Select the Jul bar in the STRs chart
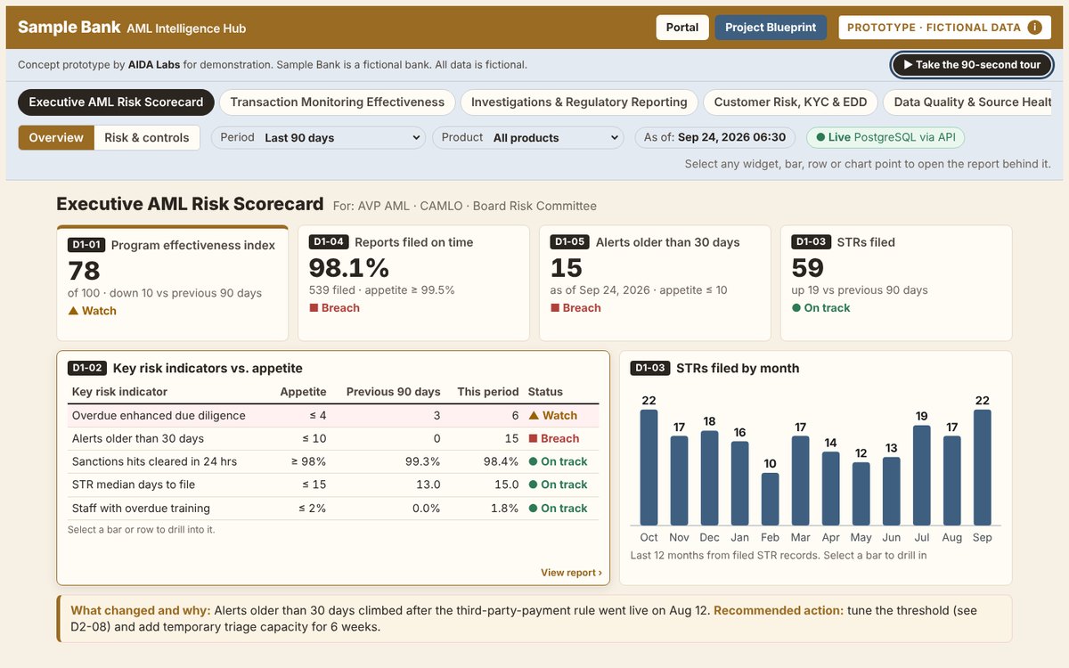This screenshot has width=1069, height=668. click(x=921, y=476)
